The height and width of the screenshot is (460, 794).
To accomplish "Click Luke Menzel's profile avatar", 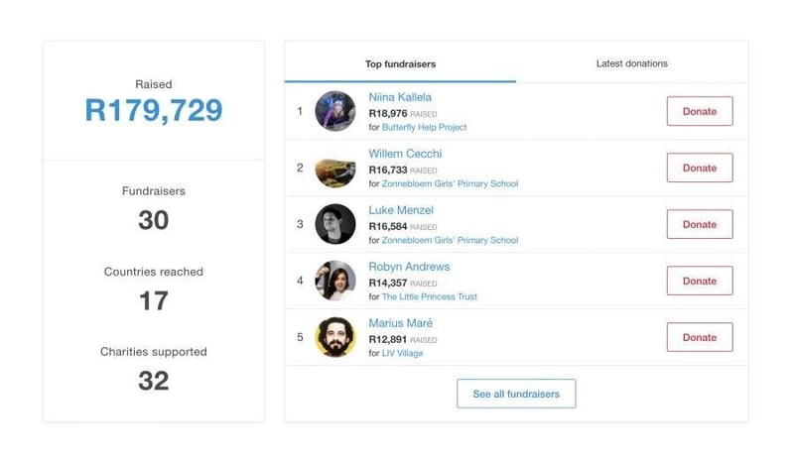I will tap(335, 224).
